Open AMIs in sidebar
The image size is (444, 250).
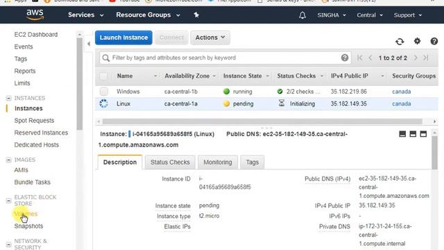point(22,170)
